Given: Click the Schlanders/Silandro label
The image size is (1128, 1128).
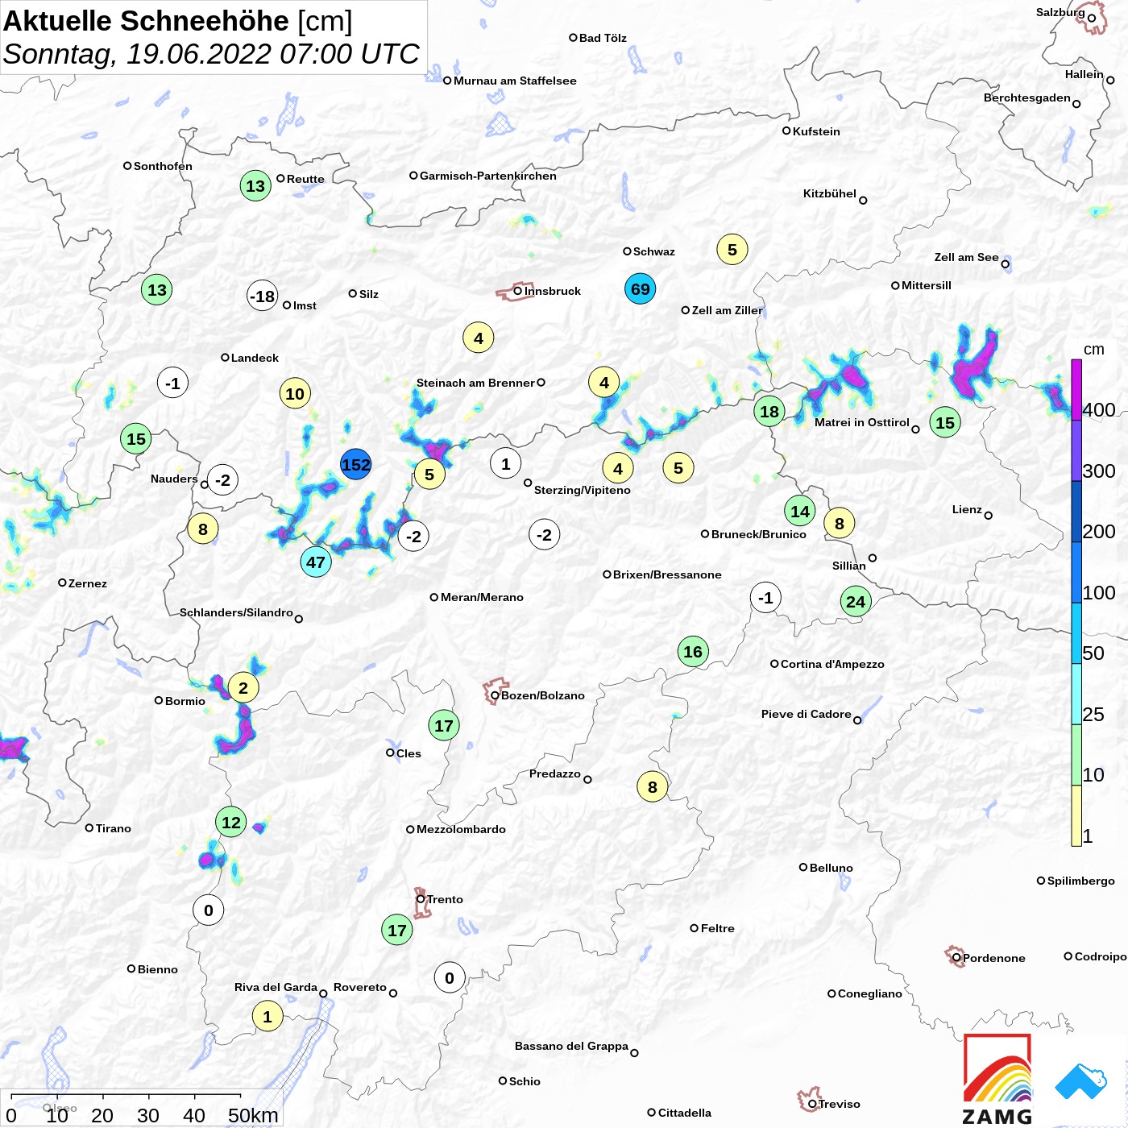Looking at the screenshot, I should [x=236, y=612].
